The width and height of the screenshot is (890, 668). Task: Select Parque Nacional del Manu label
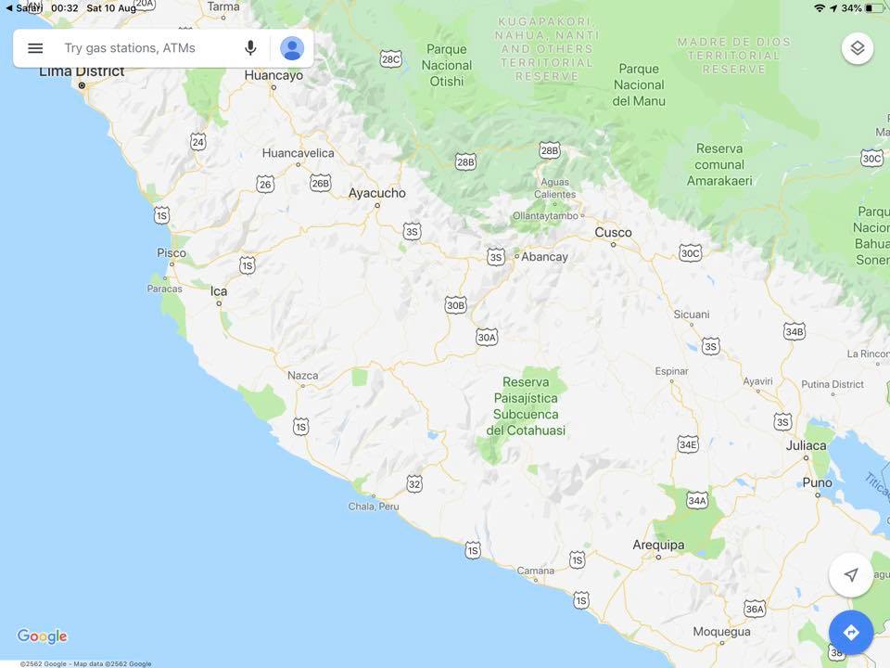639,84
